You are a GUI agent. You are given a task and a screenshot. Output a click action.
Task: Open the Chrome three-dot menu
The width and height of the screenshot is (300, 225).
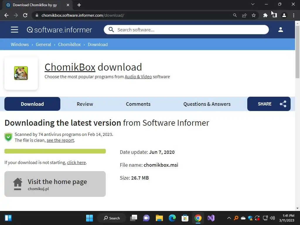pyautogui.click(x=294, y=15)
